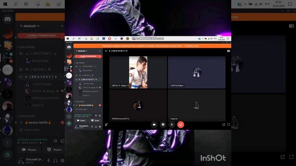Mute microphone with the round call control
This screenshot has width=296, height=166.
click(172, 125)
